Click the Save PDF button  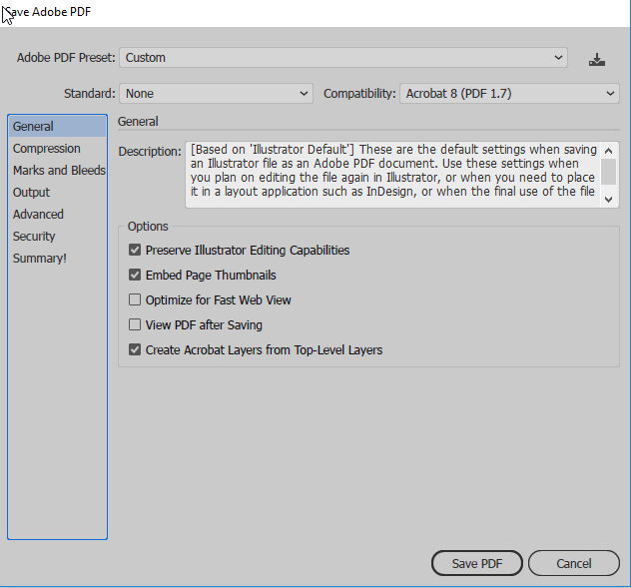click(477, 563)
